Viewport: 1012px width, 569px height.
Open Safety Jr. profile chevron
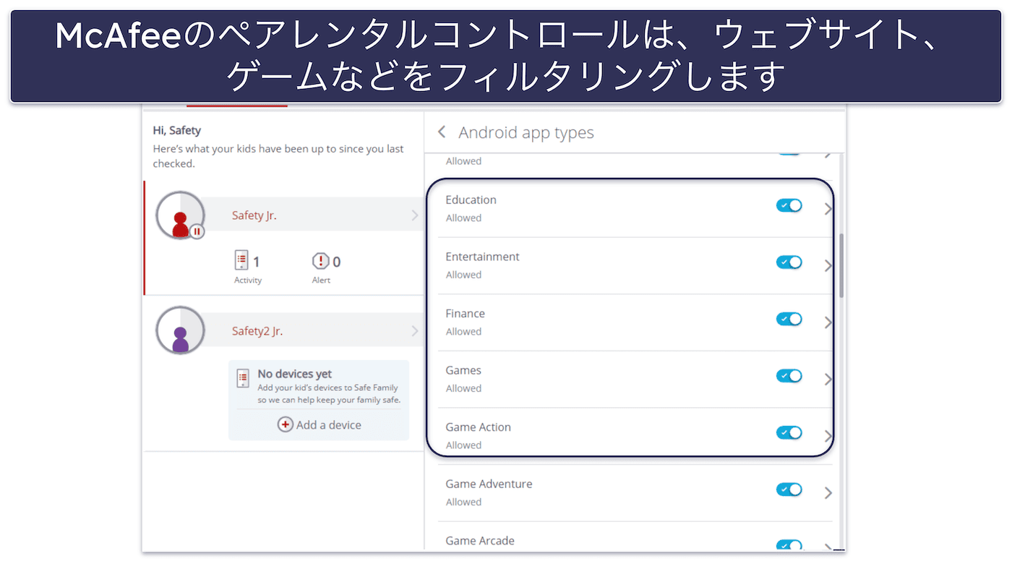[x=415, y=215]
